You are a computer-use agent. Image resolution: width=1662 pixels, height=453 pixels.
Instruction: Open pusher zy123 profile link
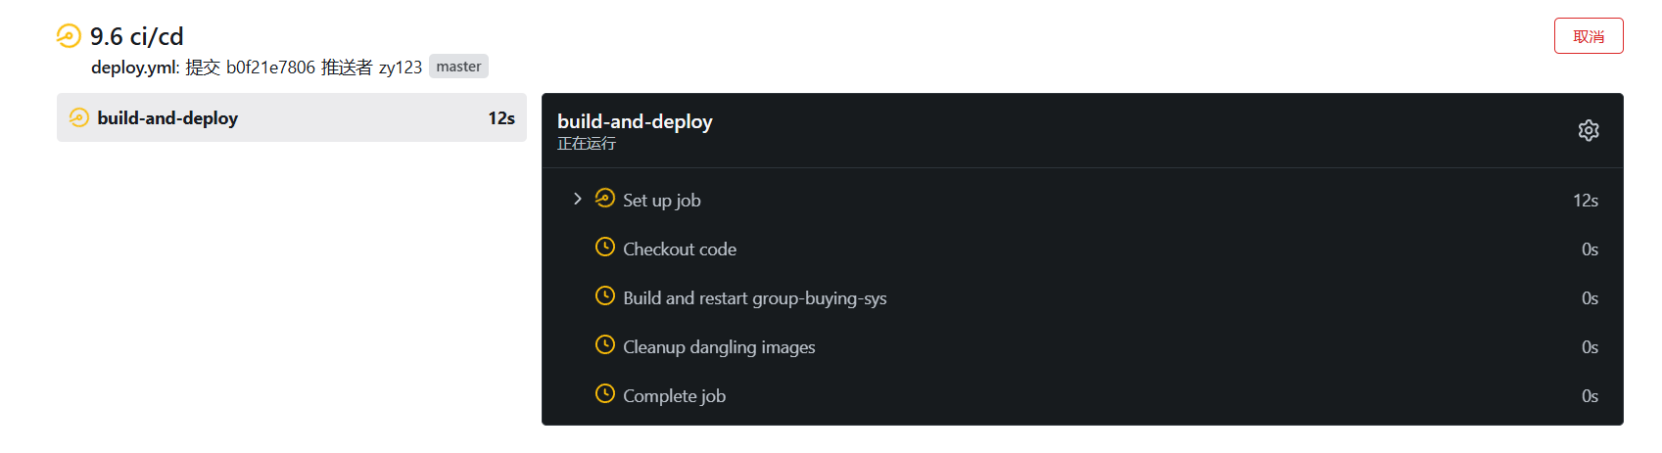coord(401,67)
